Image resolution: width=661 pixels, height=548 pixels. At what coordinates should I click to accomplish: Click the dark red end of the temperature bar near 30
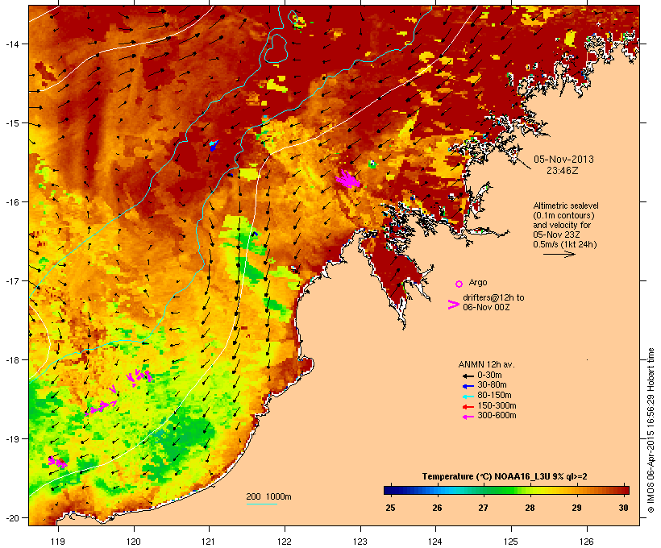[625, 490]
